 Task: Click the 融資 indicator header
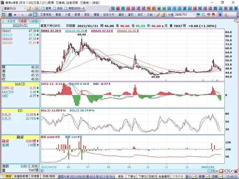pyautogui.click(x=20, y=137)
